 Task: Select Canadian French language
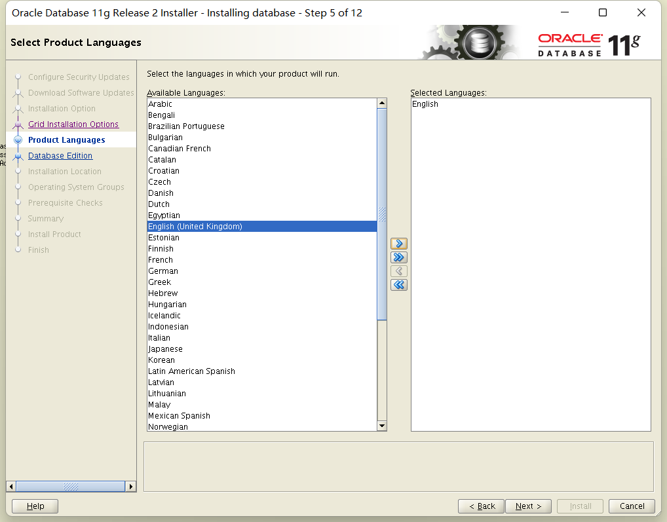[x=262, y=149]
